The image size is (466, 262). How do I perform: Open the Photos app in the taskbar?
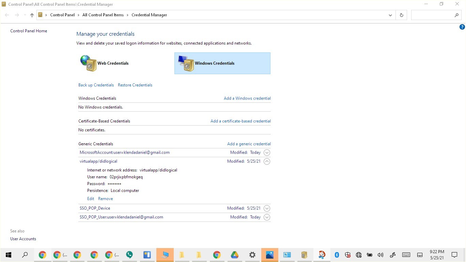pos(270,255)
